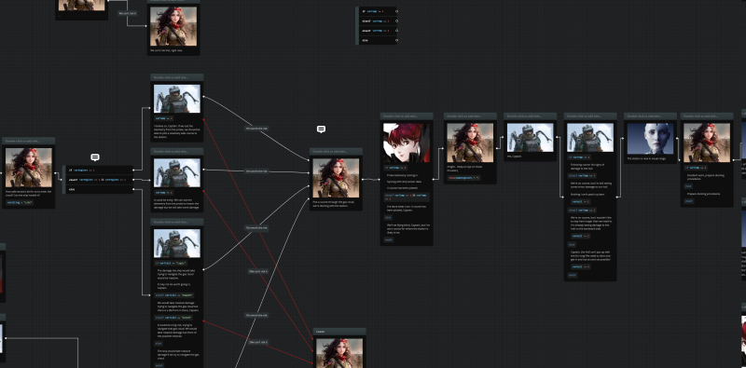Viewport: 746px width, 368px height.
Task: Click the 'Leave' element title bar
Action: click(339, 332)
